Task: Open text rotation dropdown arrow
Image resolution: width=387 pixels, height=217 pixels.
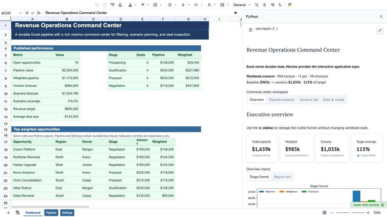Action: tap(214, 5)
